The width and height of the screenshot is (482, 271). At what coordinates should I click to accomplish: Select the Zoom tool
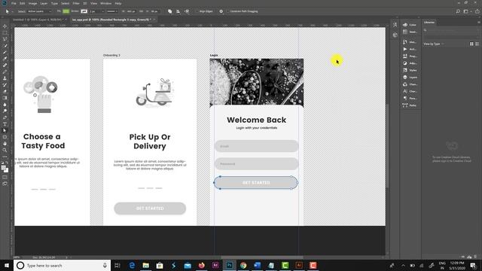click(x=5, y=150)
